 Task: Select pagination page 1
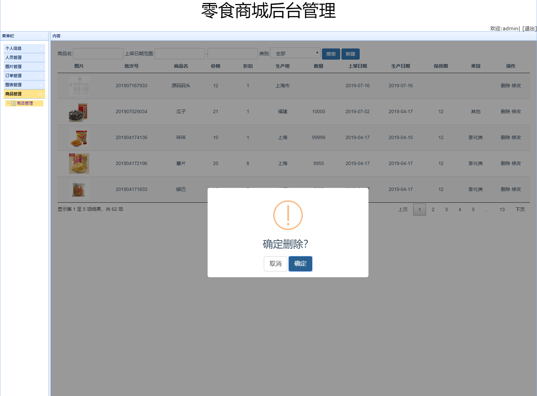coord(420,209)
